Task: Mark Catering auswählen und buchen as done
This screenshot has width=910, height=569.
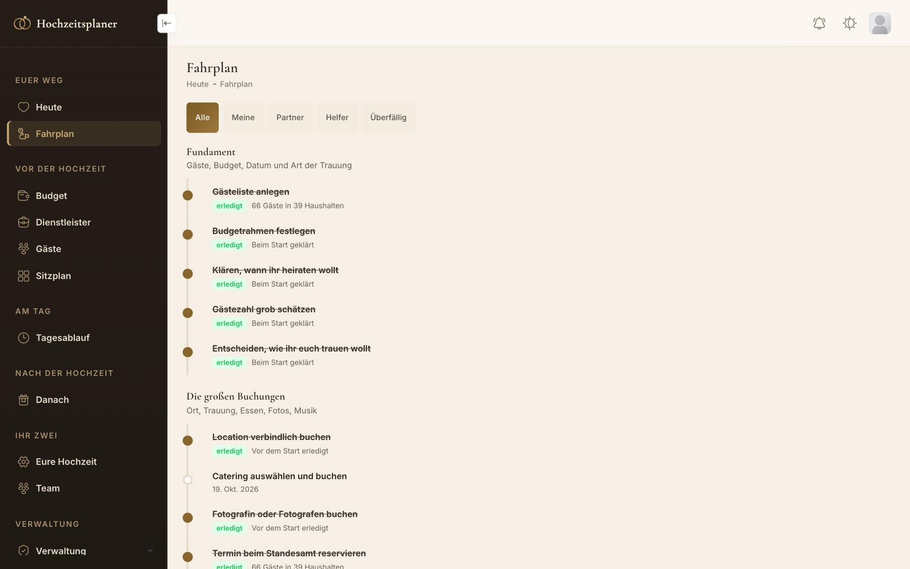Action: [188, 479]
